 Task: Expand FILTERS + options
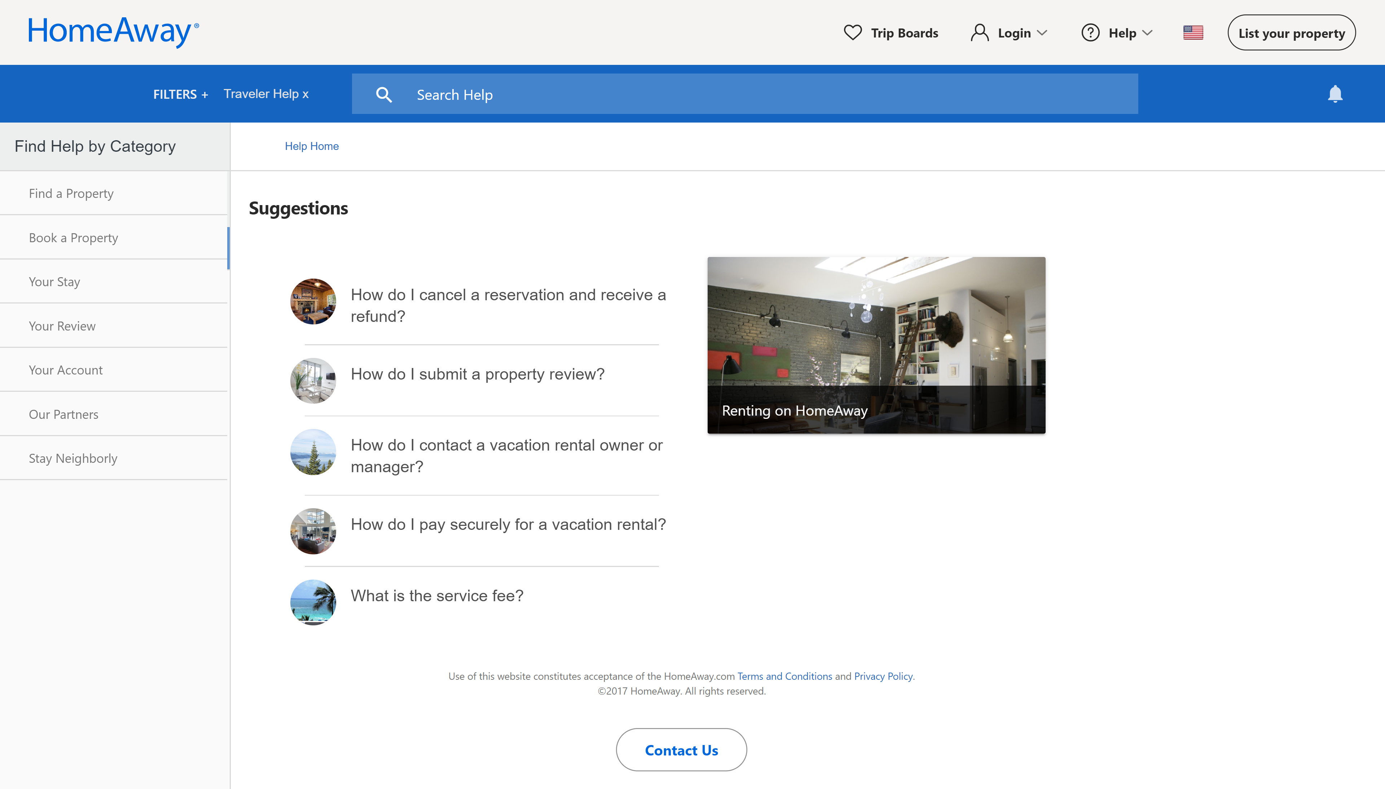180,94
